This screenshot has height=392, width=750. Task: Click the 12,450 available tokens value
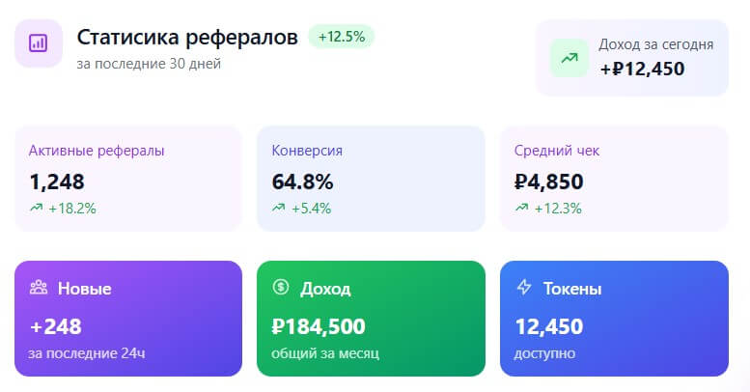[x=548, y=326]
